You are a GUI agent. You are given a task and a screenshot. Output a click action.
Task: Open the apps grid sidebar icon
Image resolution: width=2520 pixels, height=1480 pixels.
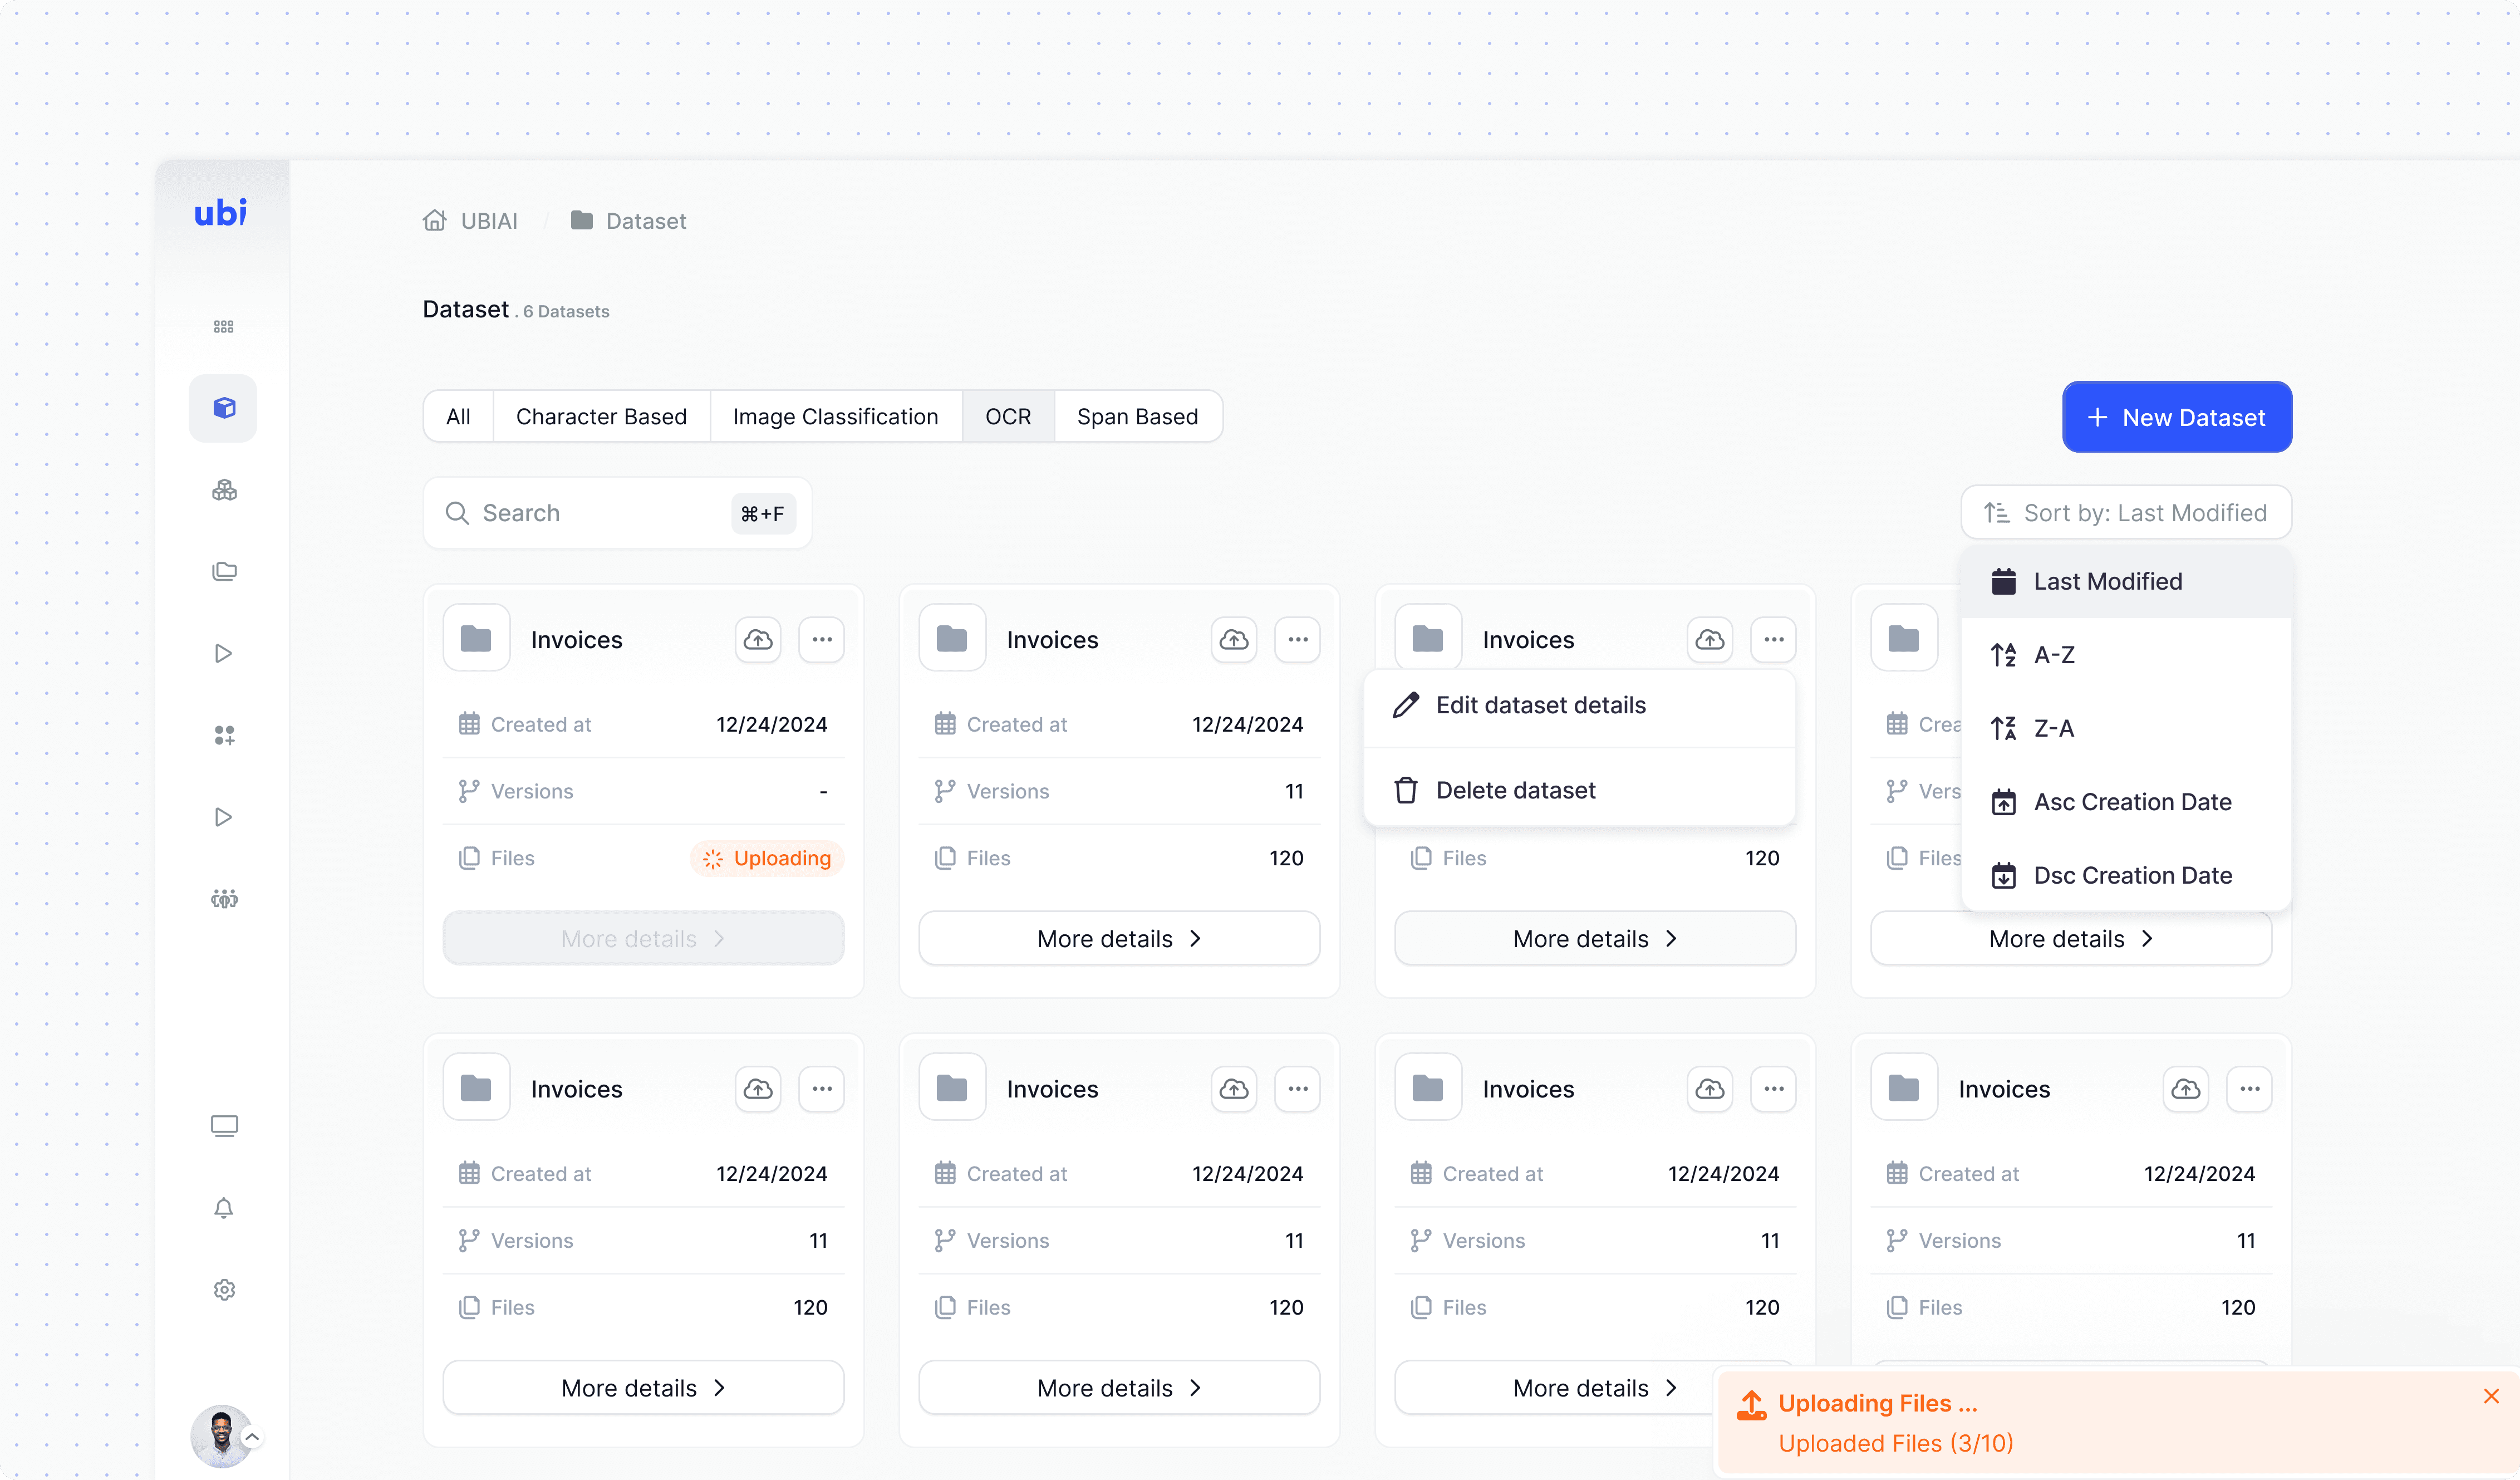223,327
